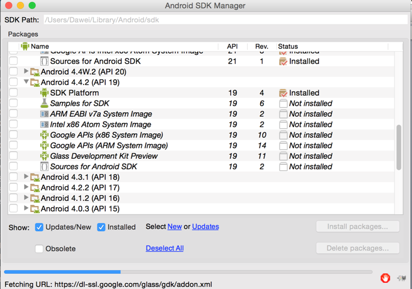Select the API 19 Sources for Android SDK row
Image resolution: width=412 pixels, height=289 pixels.
201,166
